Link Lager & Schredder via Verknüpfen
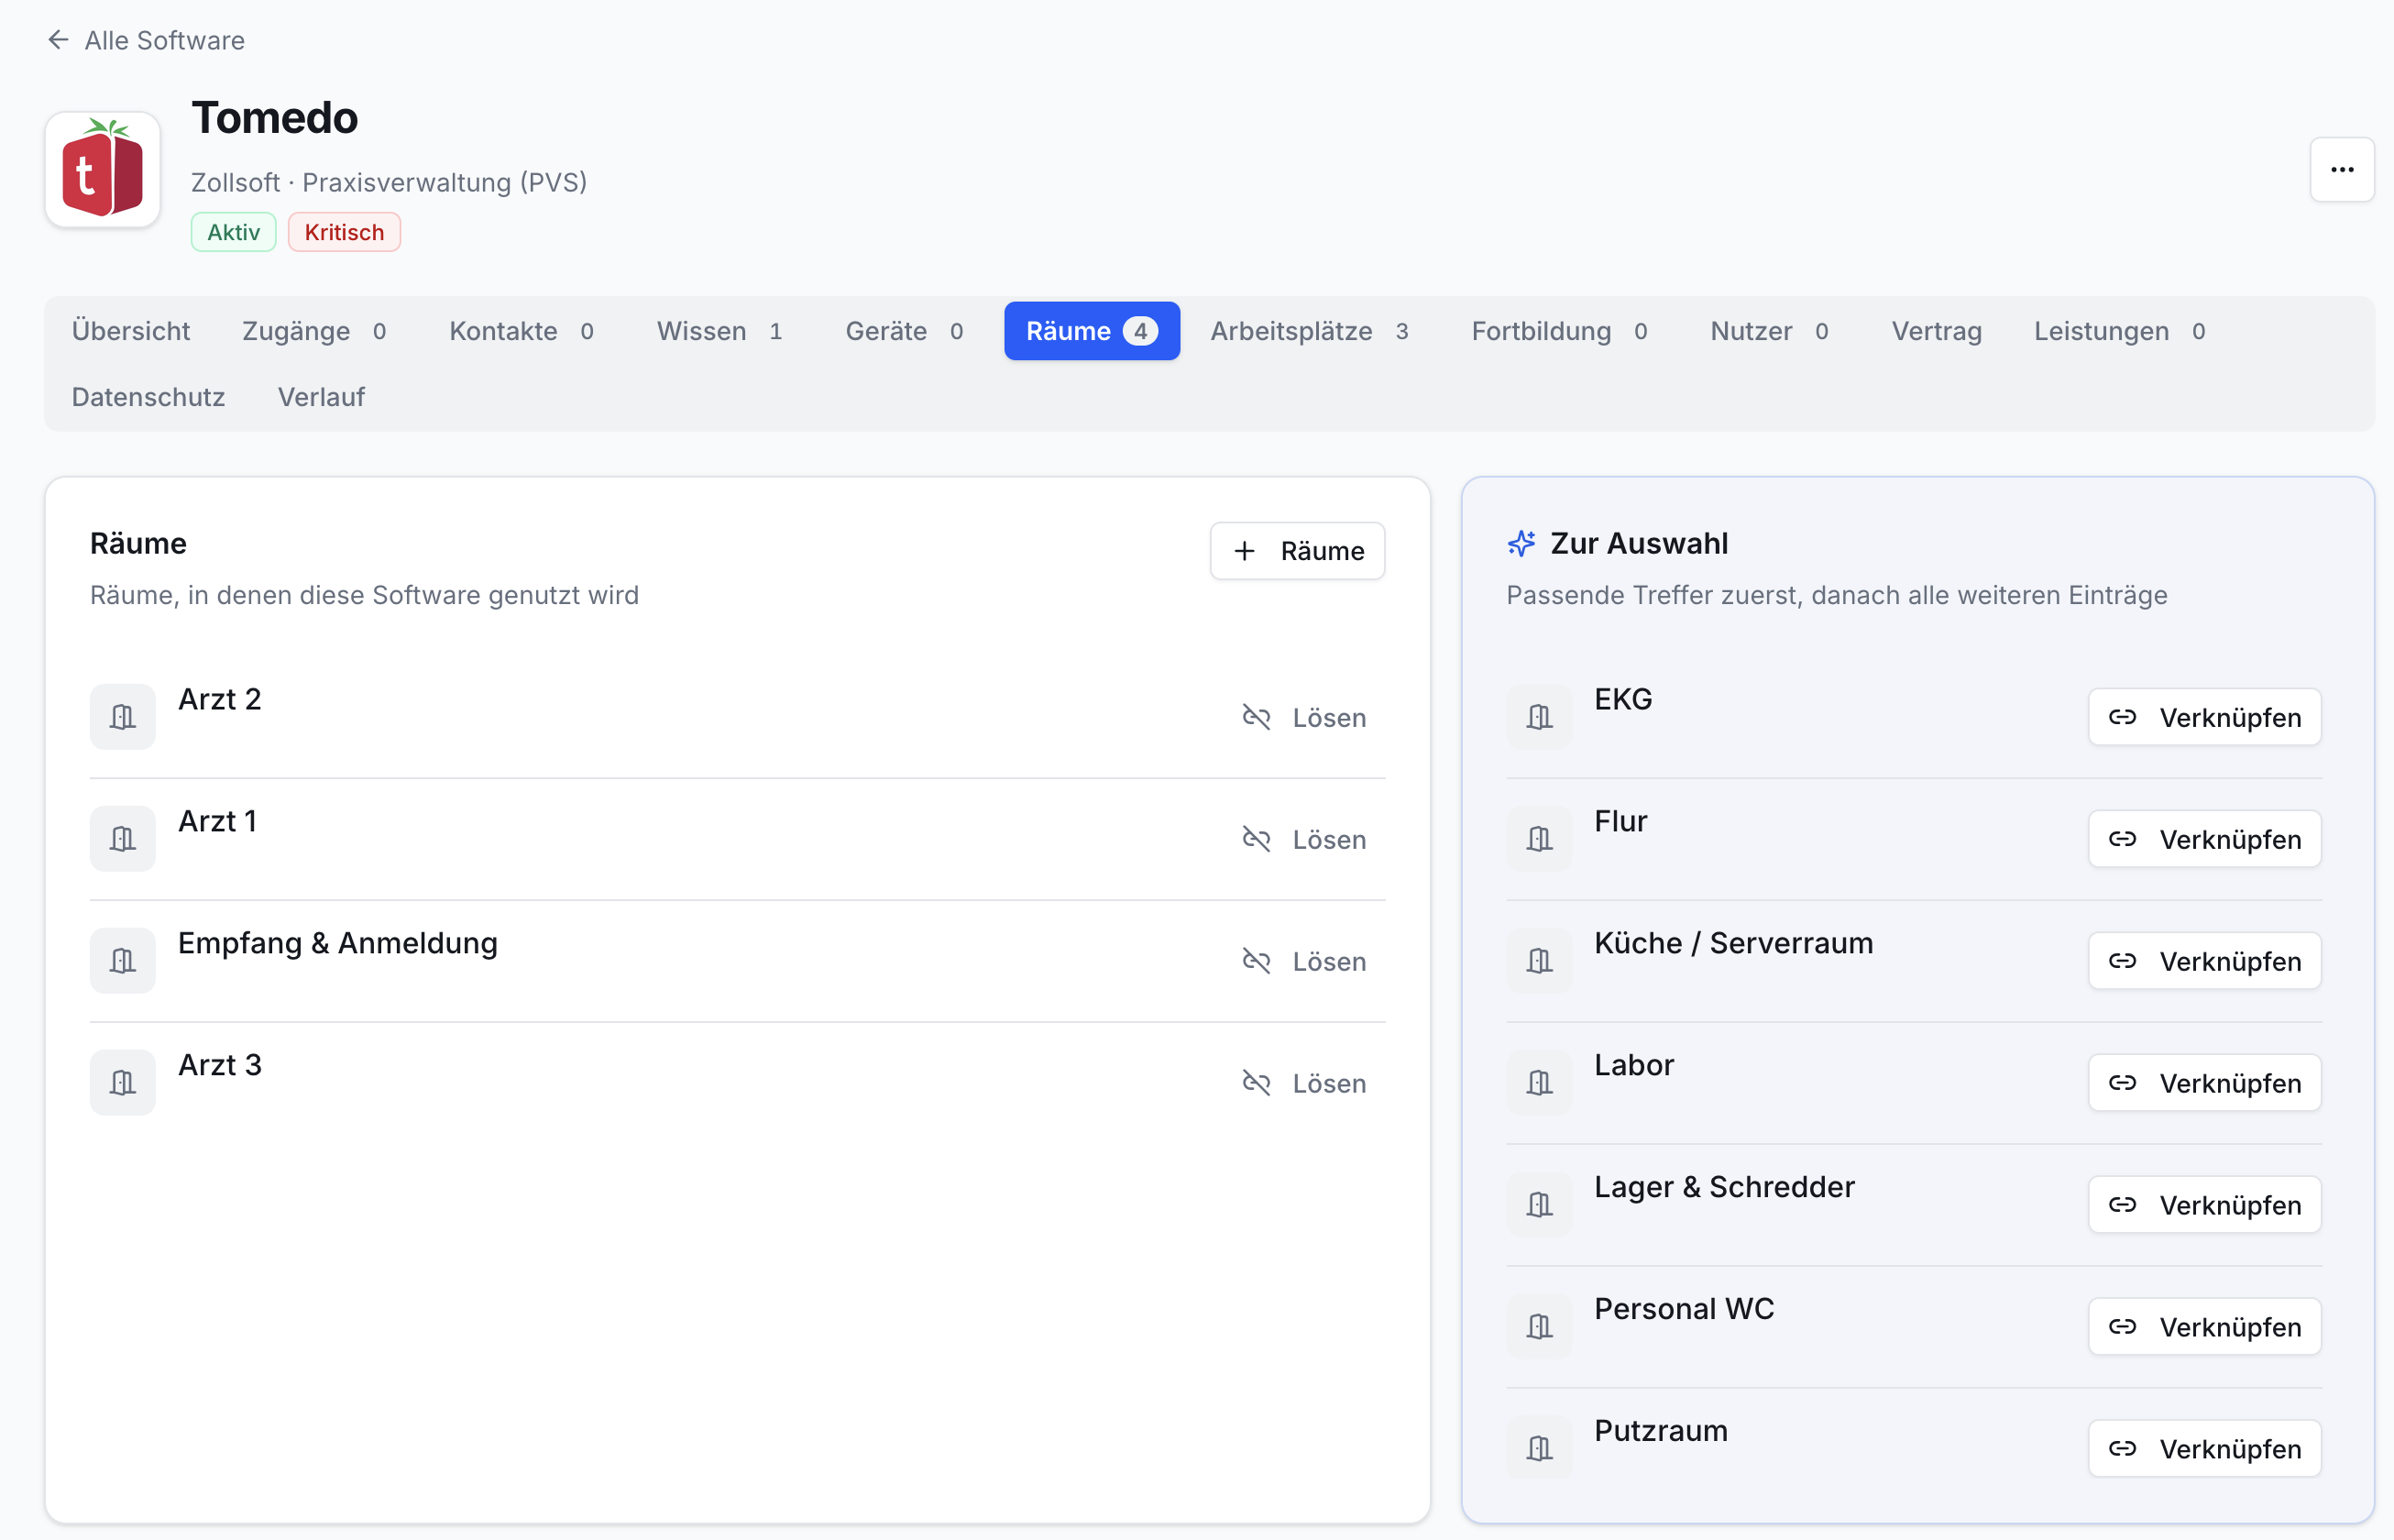 pos(2204,1205)
